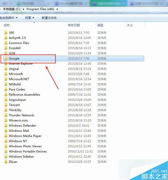Click the Microsoft.NET folder icon
This screenshot has width=168, height=180.
pos(6,79)
